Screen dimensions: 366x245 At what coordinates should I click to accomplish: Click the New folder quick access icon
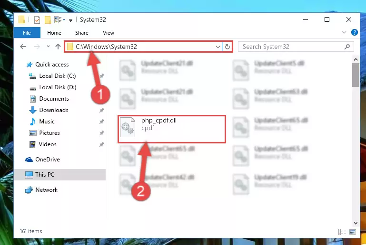click(x=48, y=20)
